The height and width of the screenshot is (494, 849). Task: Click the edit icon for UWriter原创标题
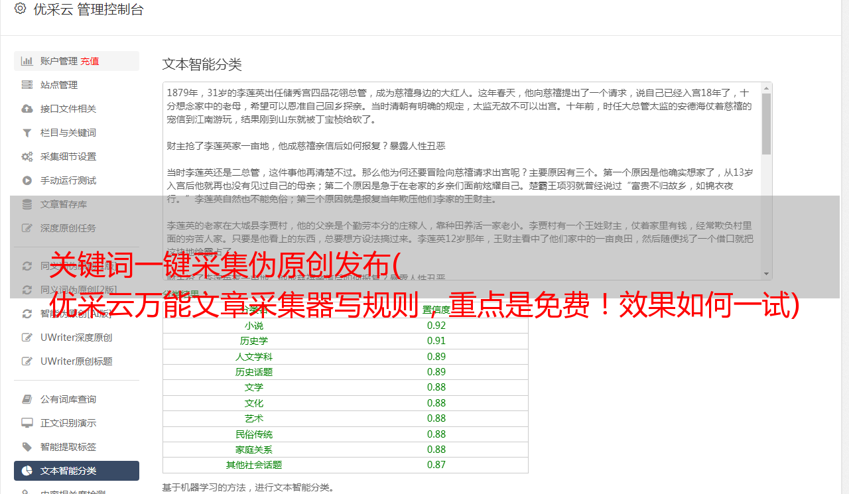27,361
